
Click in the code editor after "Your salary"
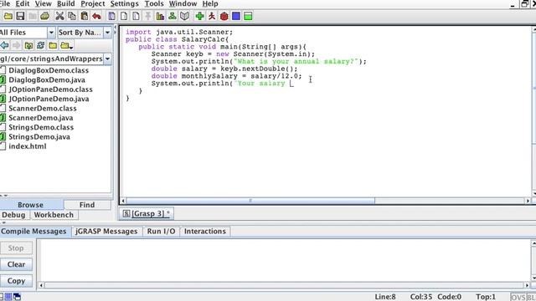291,84
